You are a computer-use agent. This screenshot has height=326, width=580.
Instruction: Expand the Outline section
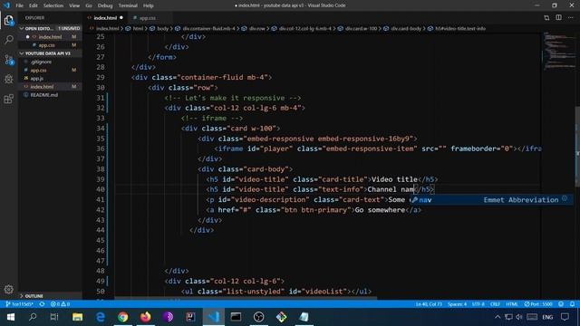[22, 296]
